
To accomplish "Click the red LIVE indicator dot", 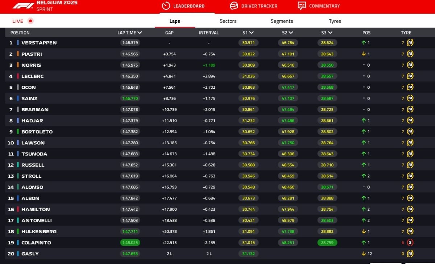I will (30, 21).
